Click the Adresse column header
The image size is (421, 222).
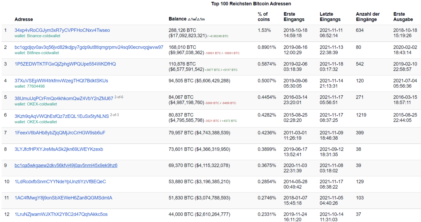[x=24, y=19]
